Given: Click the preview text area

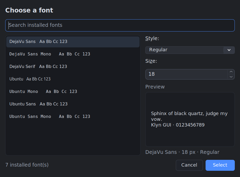Looking at the screenshot, I should (x=190, y=119).
